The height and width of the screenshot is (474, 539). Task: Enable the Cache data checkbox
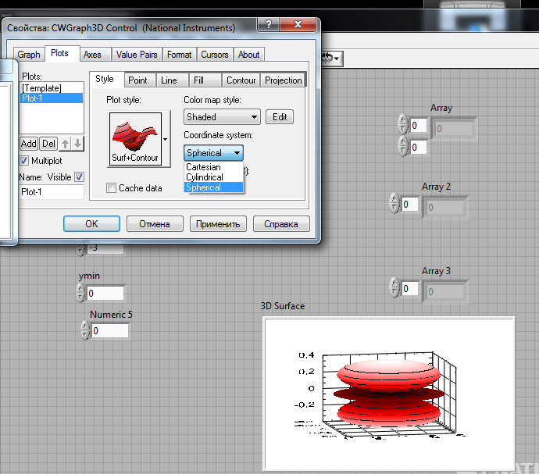tap(112, 188)
